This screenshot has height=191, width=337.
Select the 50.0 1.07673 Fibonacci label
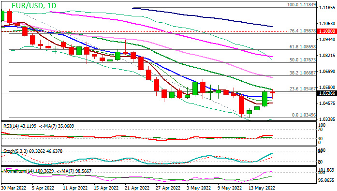303,60
